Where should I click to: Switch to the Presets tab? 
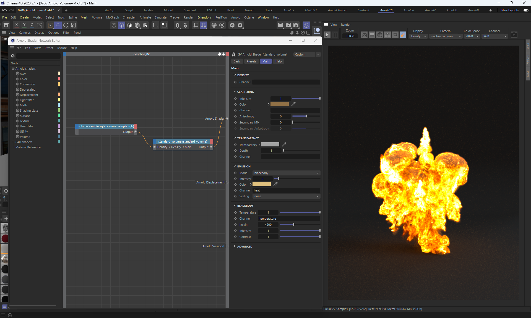(x=251, y=61)
